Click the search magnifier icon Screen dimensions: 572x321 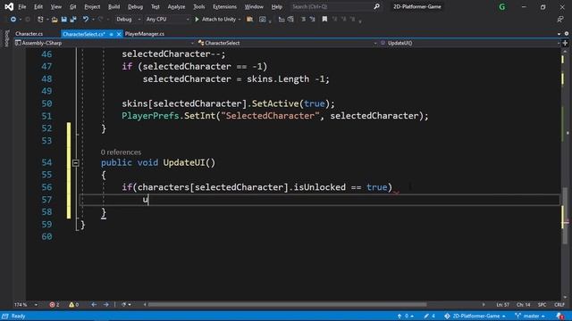click(376, 6)
